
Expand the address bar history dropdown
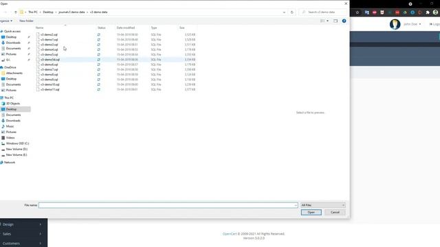(284, 12)
